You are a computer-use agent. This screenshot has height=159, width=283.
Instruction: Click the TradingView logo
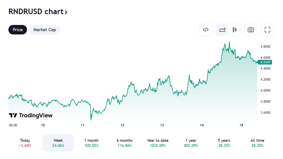click(31, 115)
